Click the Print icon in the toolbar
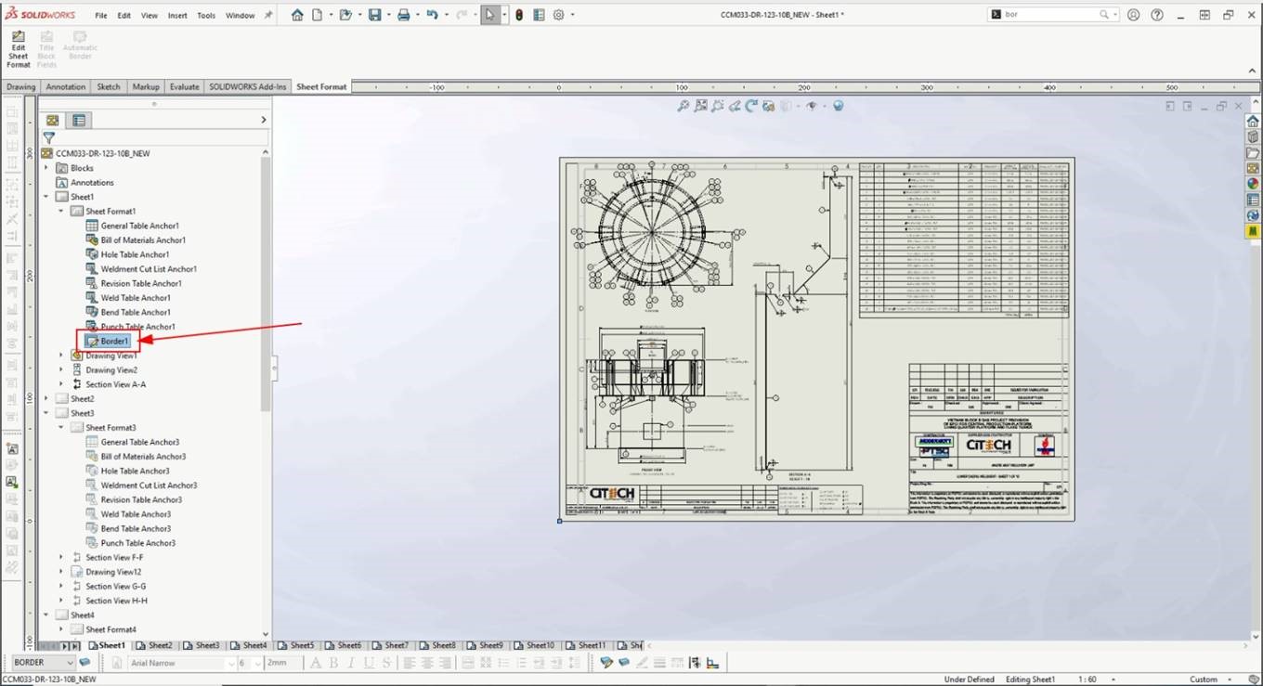1263x686 pixels. [403, 15]
